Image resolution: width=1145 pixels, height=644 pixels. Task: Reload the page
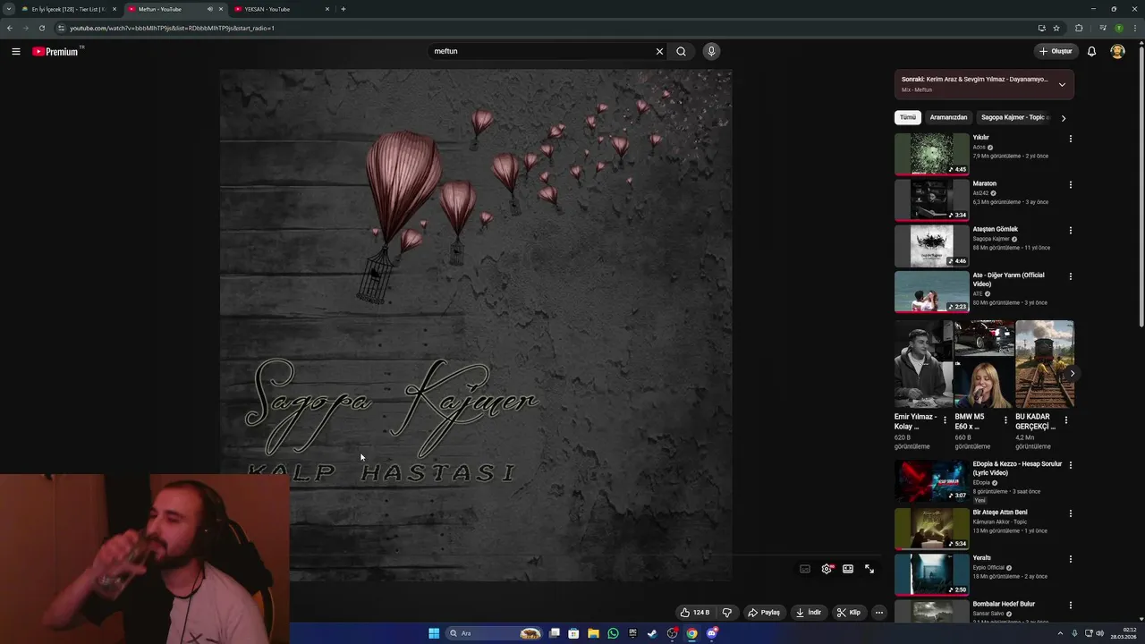(x=41, y=28)
